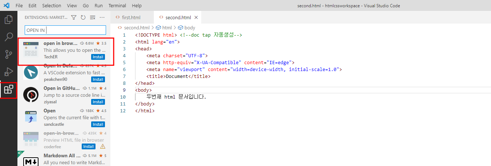Image resolution: width=491 pixels, height=166 pixels.
Task: Open the Explorer view in activity bar
Action: 9,19
